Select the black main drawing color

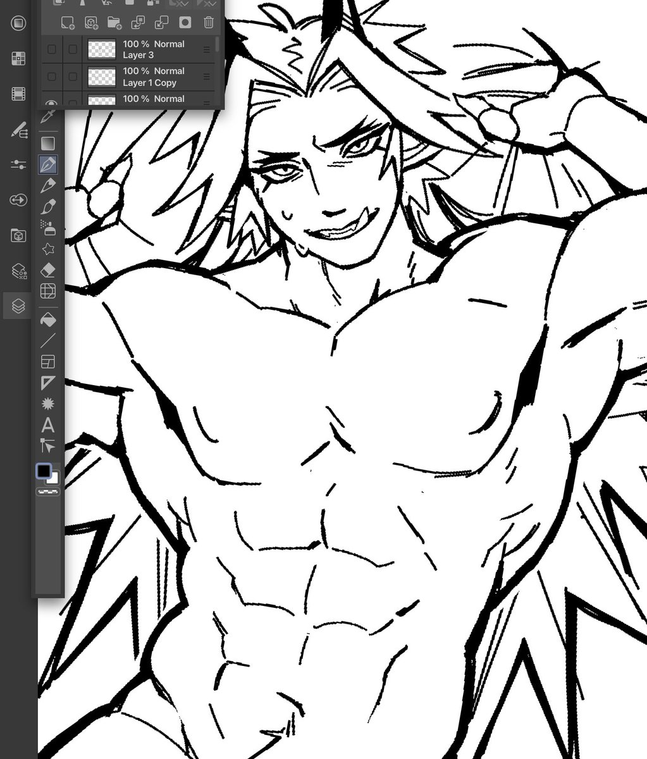[x=44, y=471]
